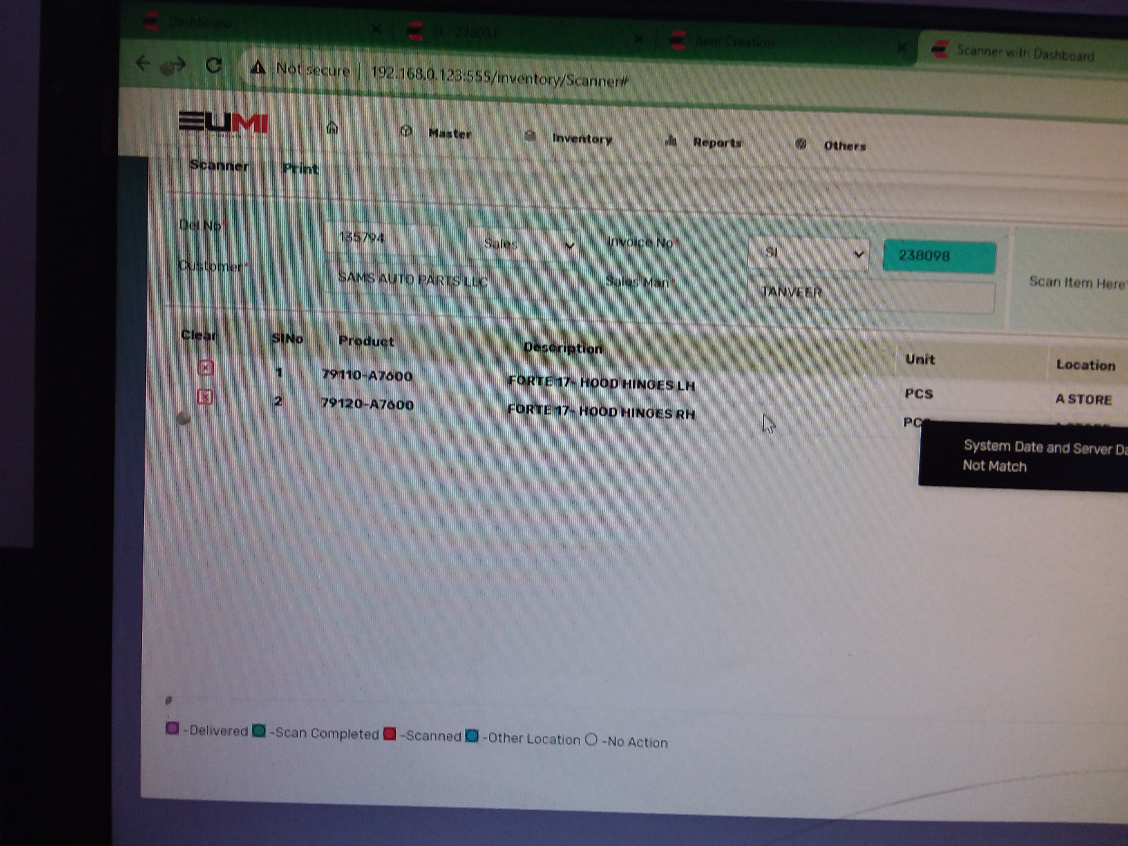
Task: Close the SI - 238031 browser tab
Action: [x=639, y=39]
